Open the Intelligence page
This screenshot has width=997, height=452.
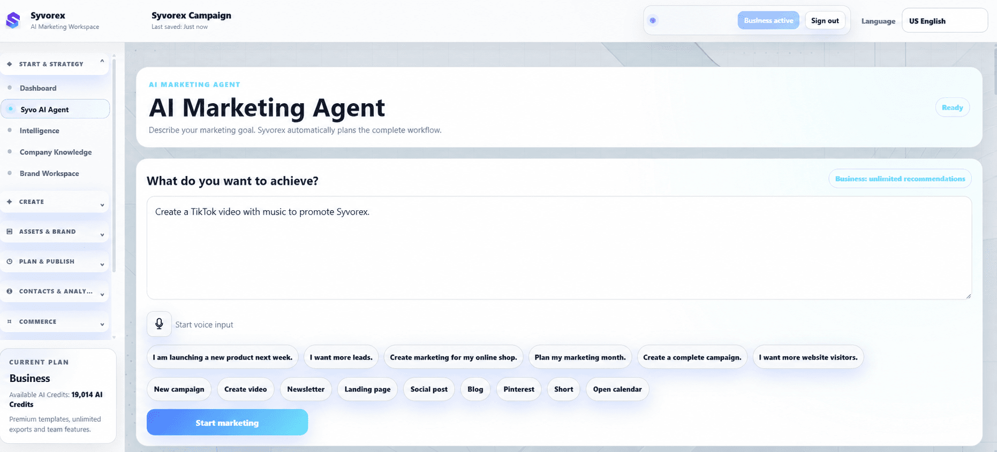coord(40,131)
